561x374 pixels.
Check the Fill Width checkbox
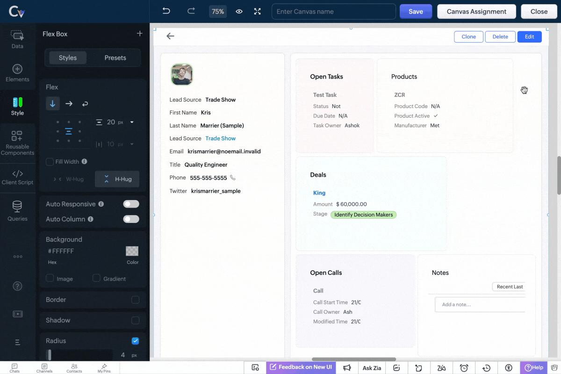point(50,162)
